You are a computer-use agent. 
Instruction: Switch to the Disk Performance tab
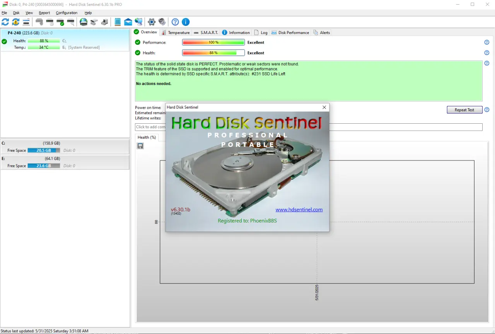click(x=290, y=32)
